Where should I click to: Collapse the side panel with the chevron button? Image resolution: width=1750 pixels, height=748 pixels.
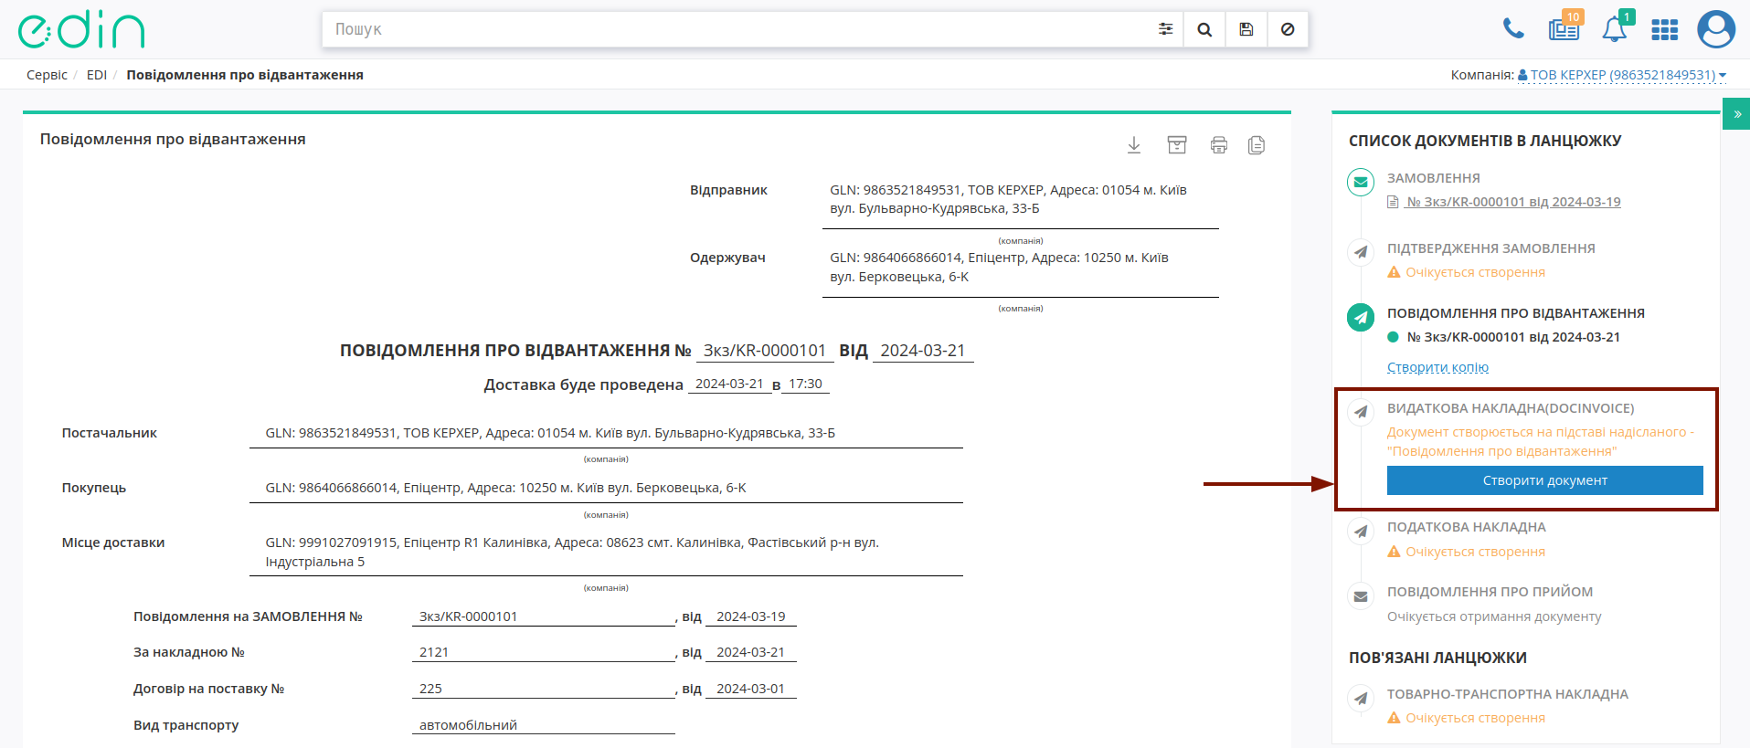(1736, 114)
